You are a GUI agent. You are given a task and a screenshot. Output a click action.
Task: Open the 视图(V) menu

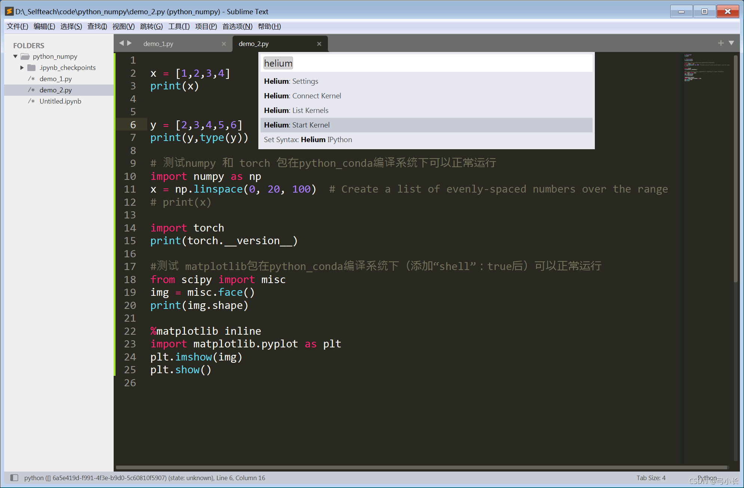pyautogui.click(x=123, y=27)
